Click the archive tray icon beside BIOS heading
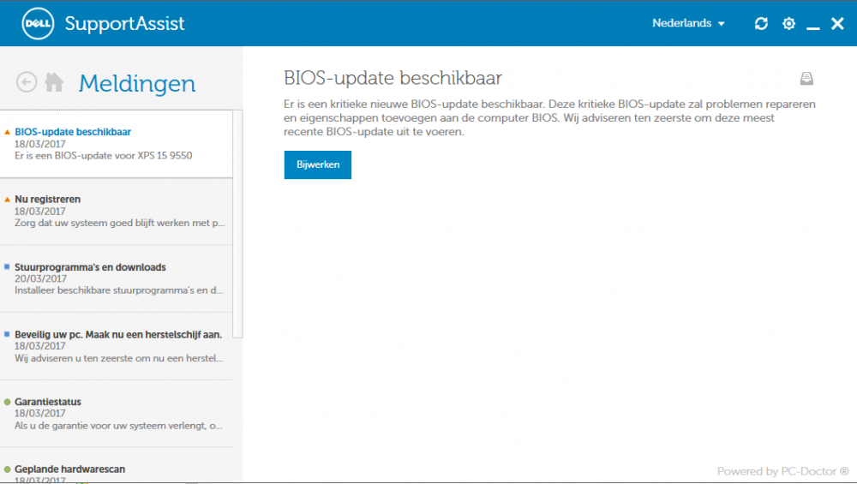 tap(806, 79)
